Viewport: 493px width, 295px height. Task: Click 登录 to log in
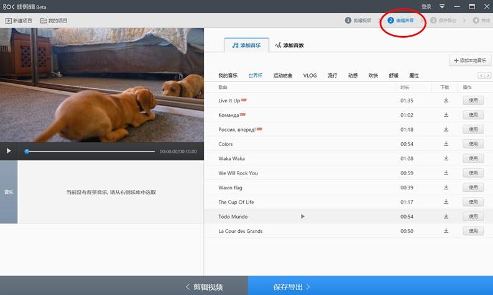pyautogui.click(x=426, y=6)
